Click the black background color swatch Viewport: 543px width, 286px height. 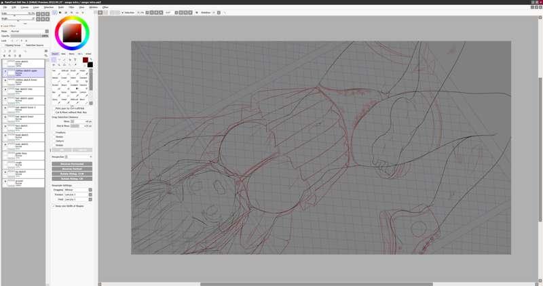[x=90, y=64]
